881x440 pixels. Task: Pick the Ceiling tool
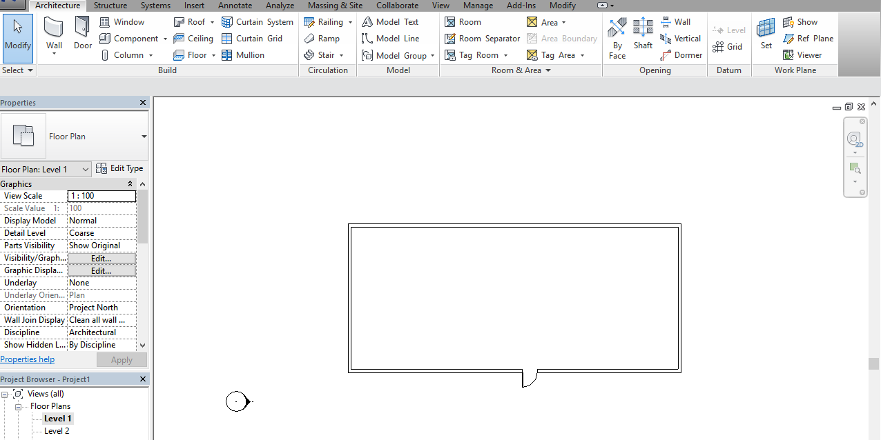193,39
